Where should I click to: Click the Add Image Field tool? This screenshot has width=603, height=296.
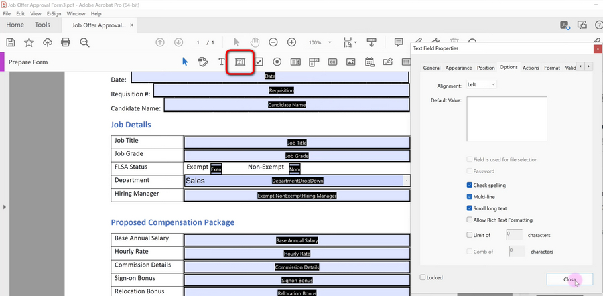pos(350,62)
